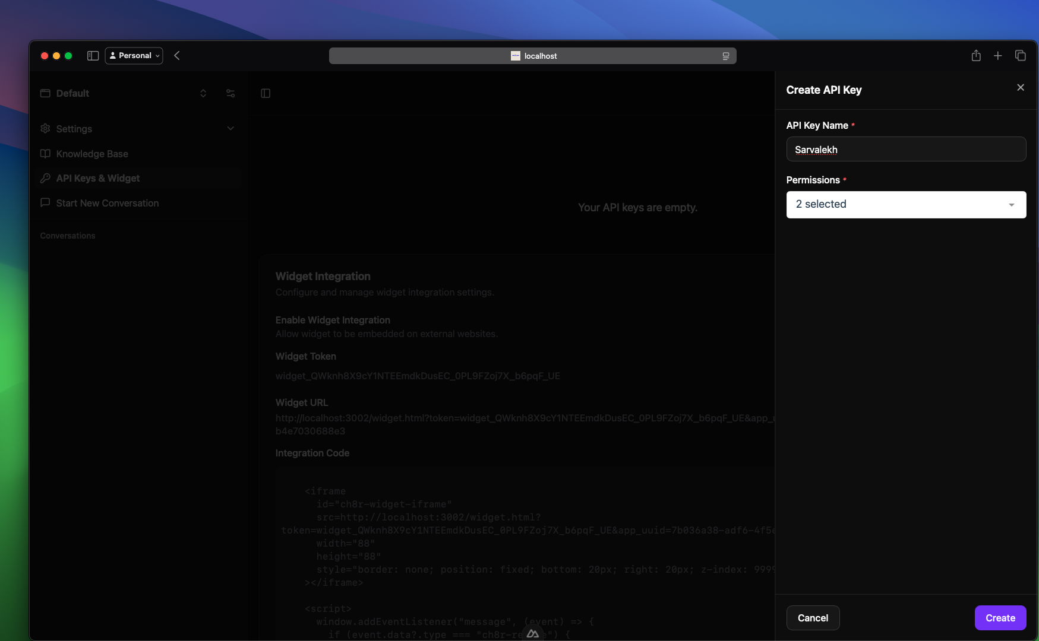Click the purple Create button
Viewport: 1039px width, 641px height.
point(1000,618)
